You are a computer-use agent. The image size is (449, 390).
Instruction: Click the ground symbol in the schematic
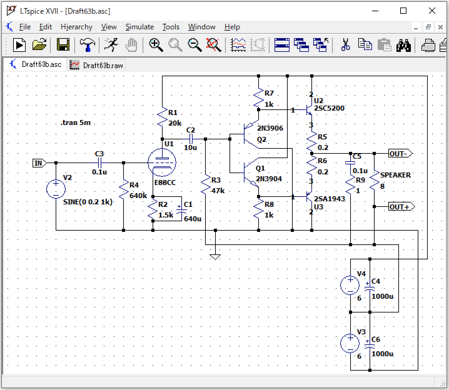pos(215,257)
